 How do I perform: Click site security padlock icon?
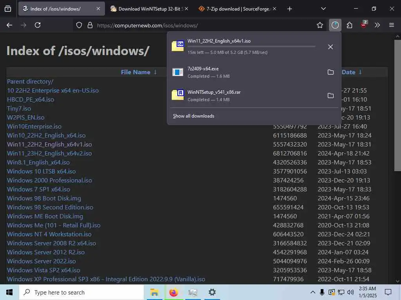[90, 25]
